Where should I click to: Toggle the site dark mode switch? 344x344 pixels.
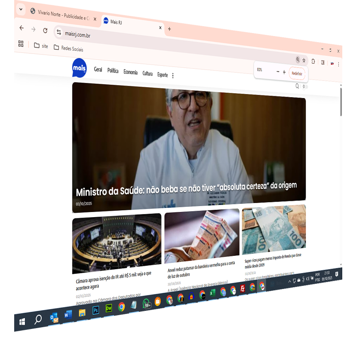coord(305,86)
